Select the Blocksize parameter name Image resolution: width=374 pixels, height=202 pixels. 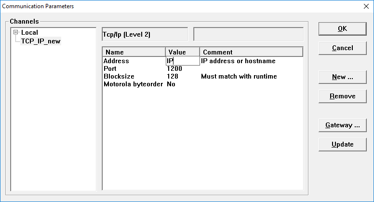119,76
